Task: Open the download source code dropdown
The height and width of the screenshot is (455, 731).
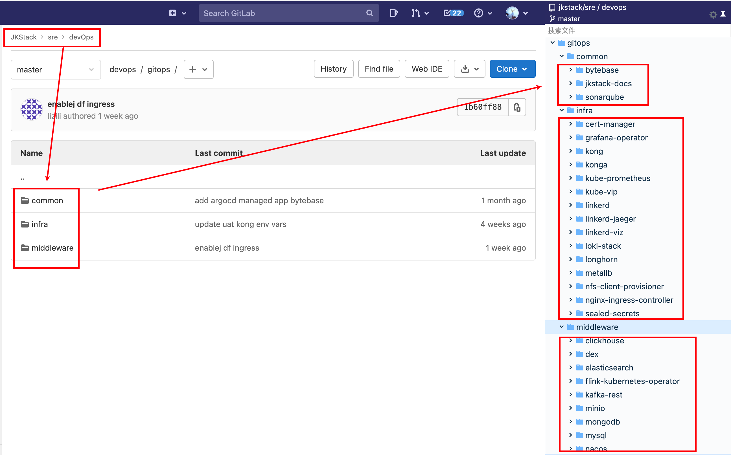Action: (469, 69)
